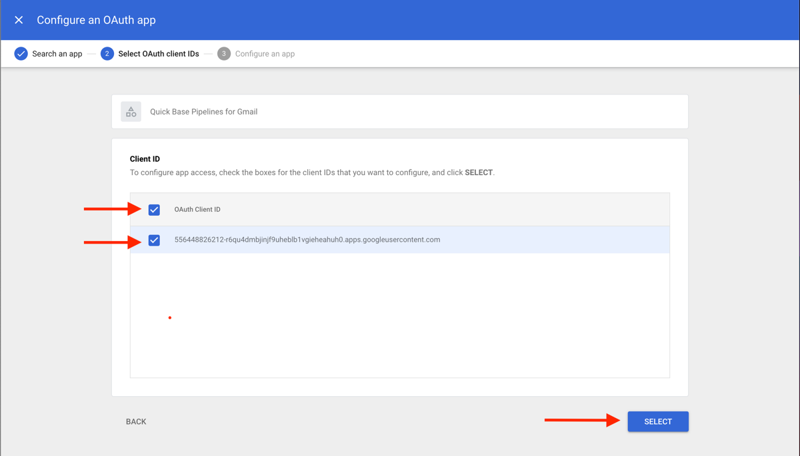
Task: Click the Client ID section heading
Action: [x=145, y=159]
